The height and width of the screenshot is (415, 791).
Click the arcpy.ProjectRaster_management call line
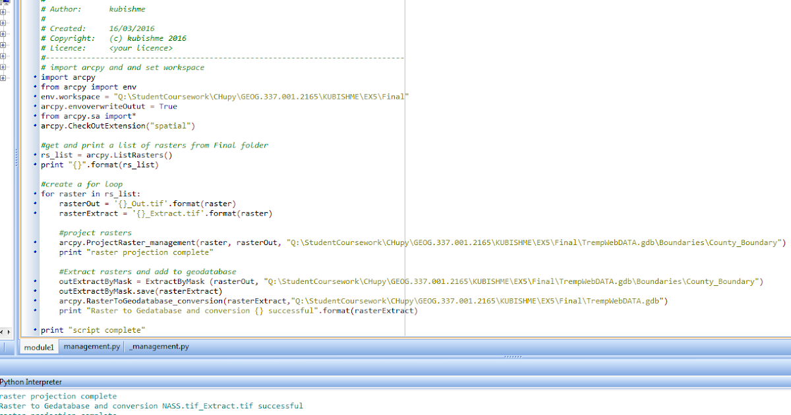click(x=423, y=242)
